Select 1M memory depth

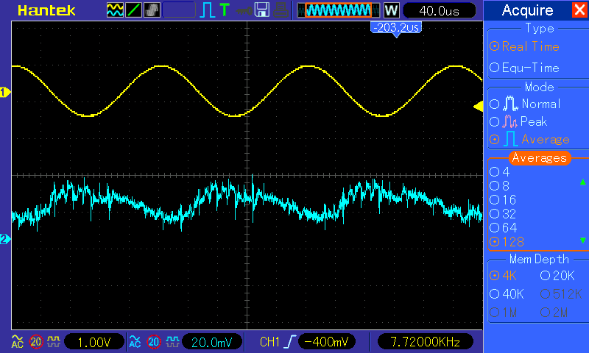point(503,312)
